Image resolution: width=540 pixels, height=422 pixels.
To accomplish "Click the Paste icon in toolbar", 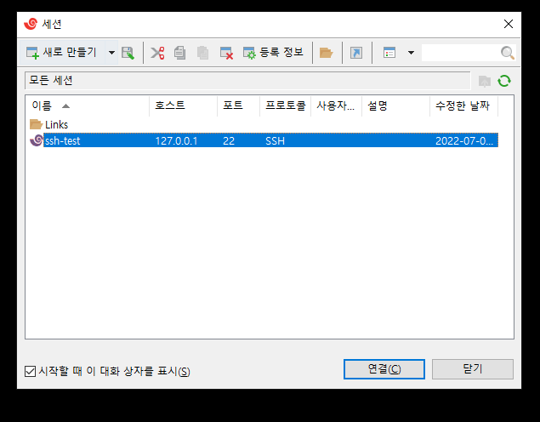I will tap(202, 53).
